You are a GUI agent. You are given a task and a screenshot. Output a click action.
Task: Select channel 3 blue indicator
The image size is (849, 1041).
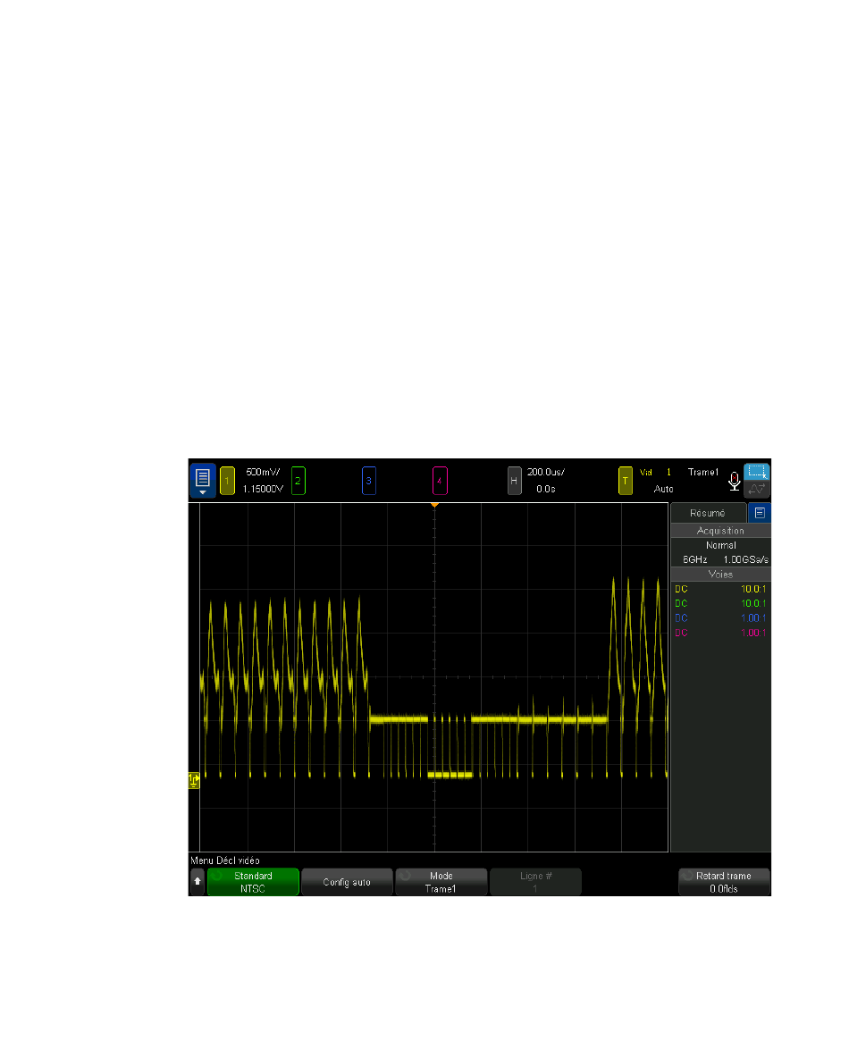369,481
